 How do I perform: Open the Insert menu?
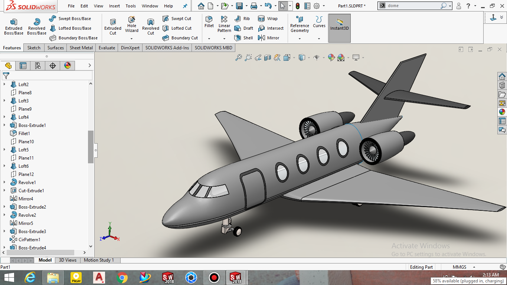click(x=114, y=6)
